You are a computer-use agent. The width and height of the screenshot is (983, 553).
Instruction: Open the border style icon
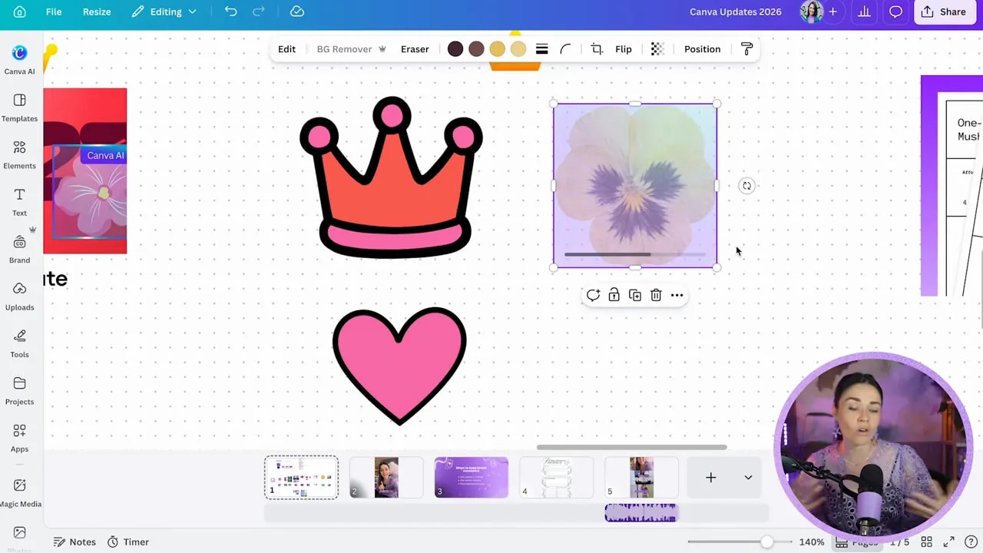tap(541, 49)
